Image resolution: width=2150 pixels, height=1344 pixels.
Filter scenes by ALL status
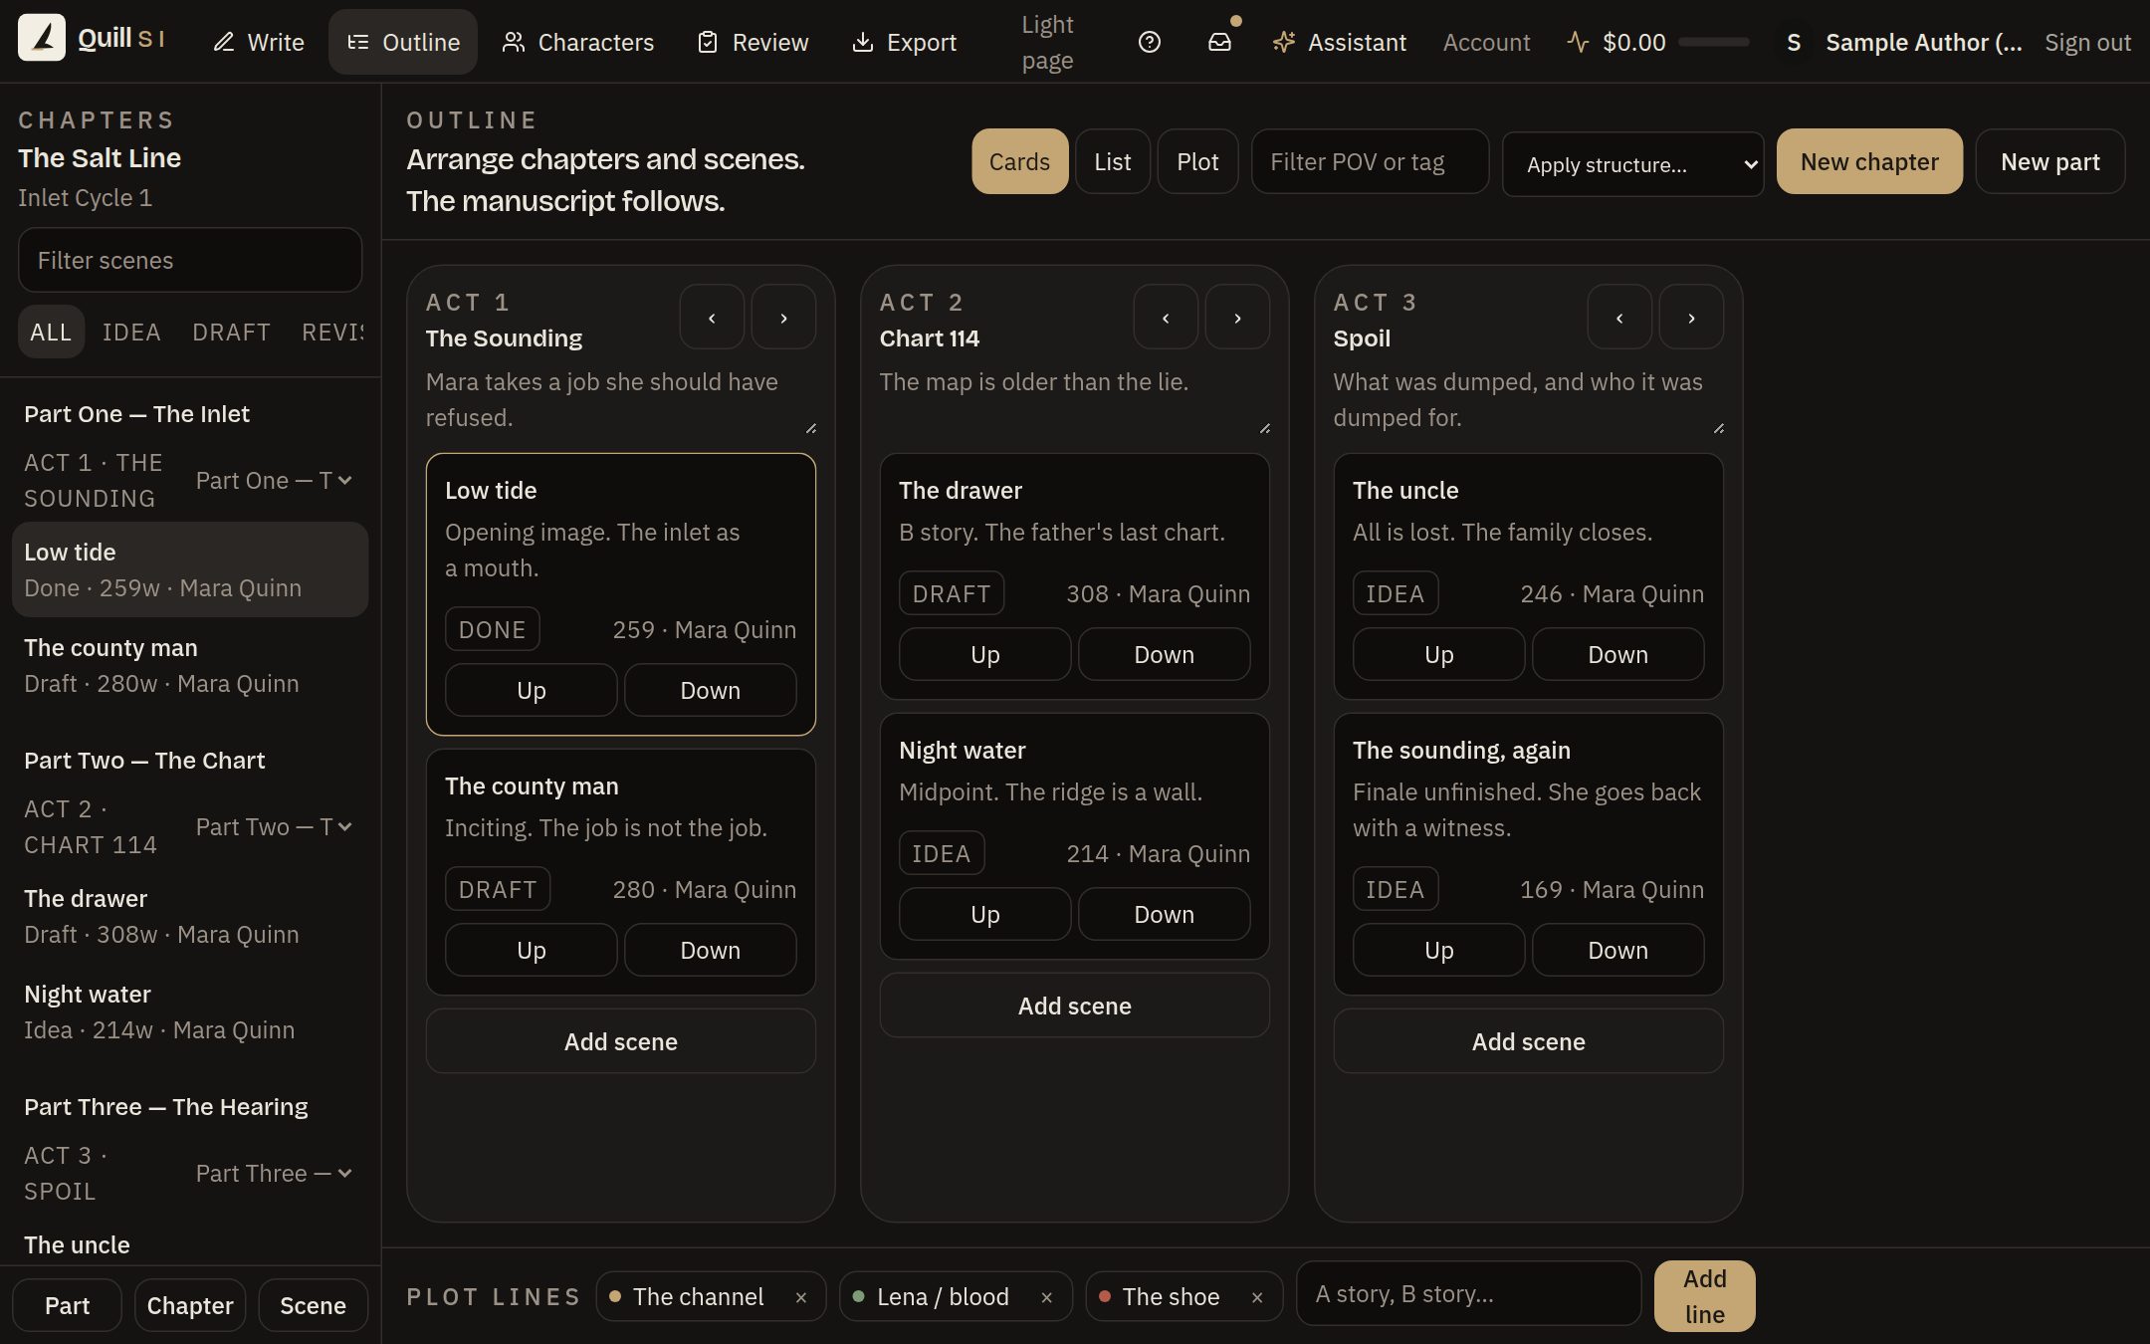[51, 332]
